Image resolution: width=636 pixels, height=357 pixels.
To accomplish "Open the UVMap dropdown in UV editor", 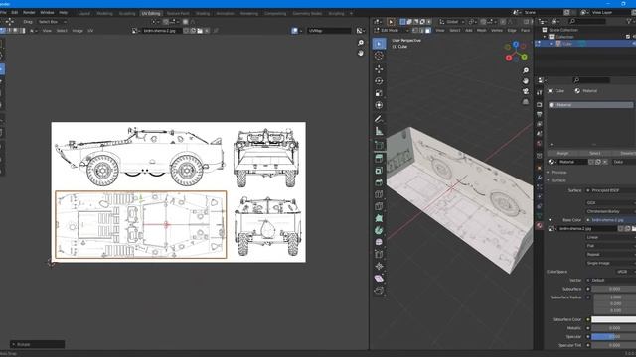I will click(x=329, y=31).
